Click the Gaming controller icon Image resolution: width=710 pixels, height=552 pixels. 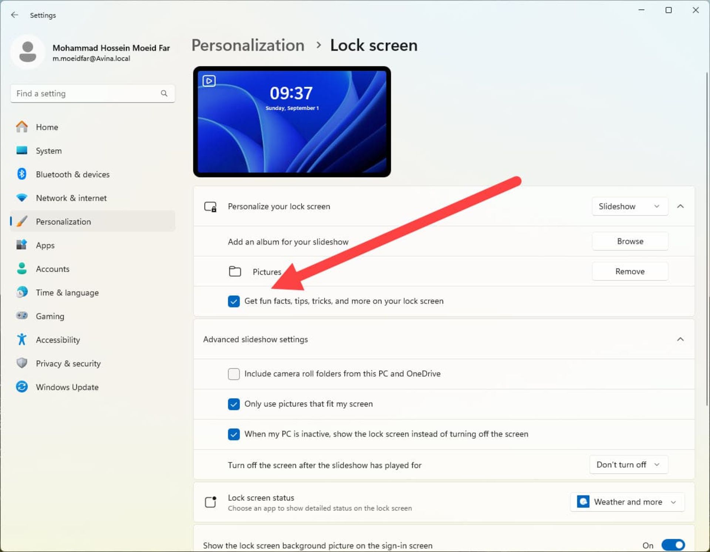click(22, 316)
